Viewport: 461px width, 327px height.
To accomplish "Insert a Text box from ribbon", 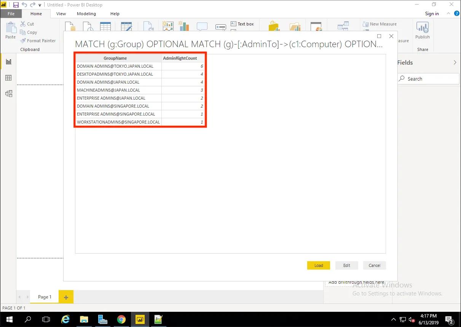I will click(x=242, y=24).
